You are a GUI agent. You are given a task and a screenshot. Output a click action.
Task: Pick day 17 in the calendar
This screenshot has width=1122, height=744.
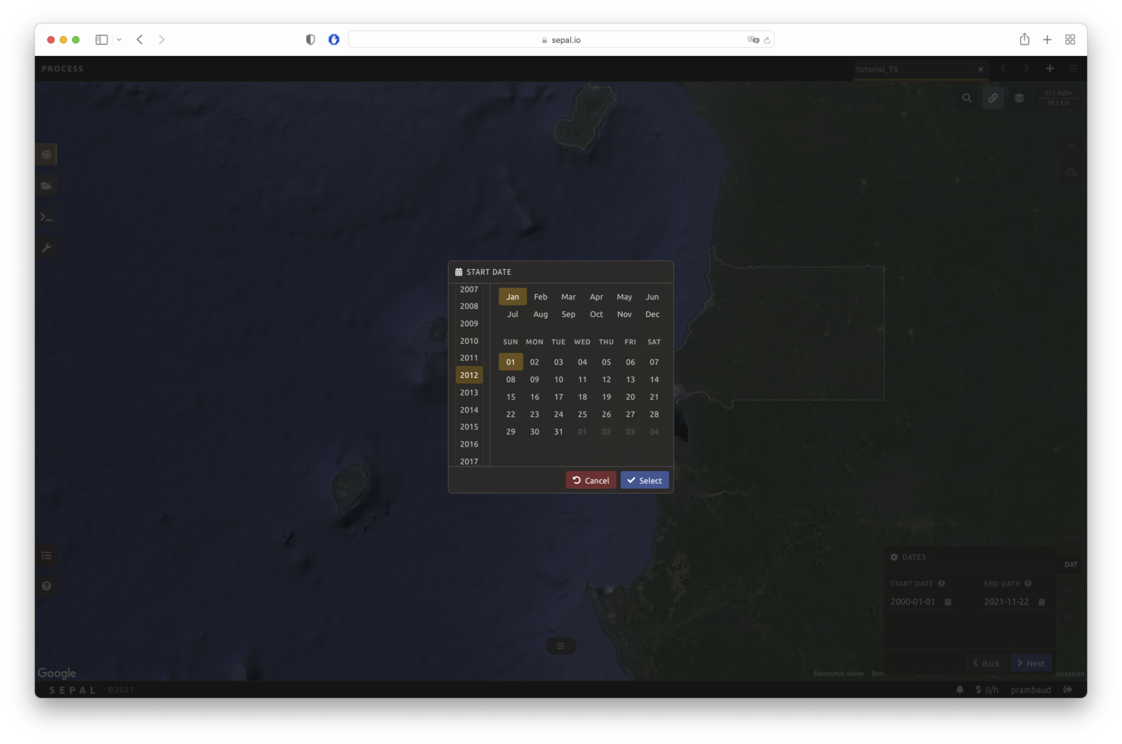558,397
